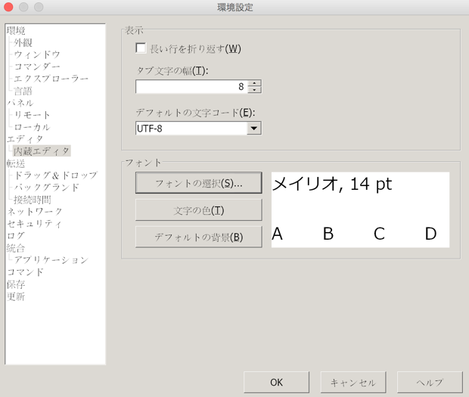Screen dimensions: 469x397
Task: Select 更新 in the settings tree
Action: 16,296
